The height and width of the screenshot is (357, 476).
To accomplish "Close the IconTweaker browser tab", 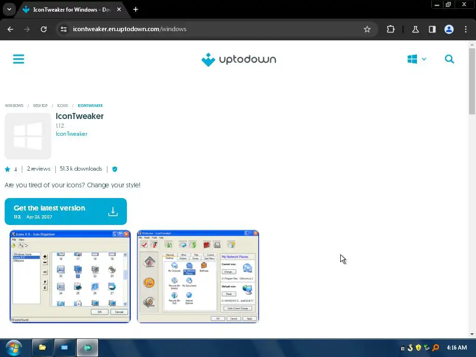I will coord(119,9).
